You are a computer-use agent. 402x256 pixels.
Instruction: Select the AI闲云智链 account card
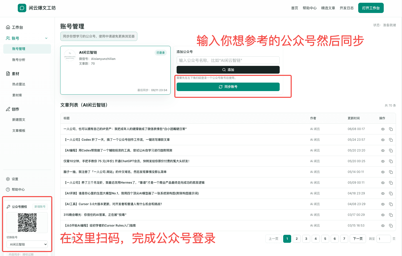115,70
